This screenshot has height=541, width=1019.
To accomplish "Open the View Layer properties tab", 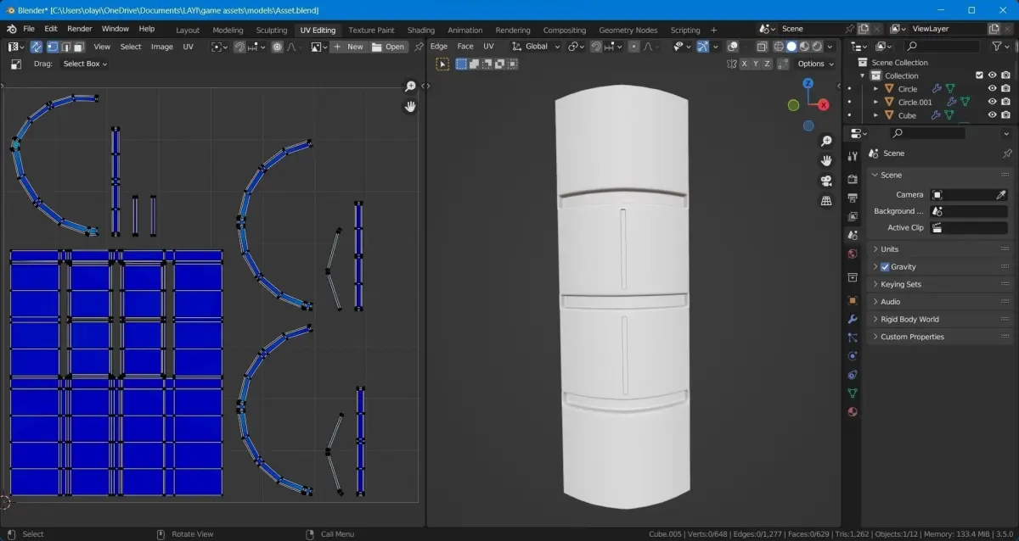I will (853, 216).
